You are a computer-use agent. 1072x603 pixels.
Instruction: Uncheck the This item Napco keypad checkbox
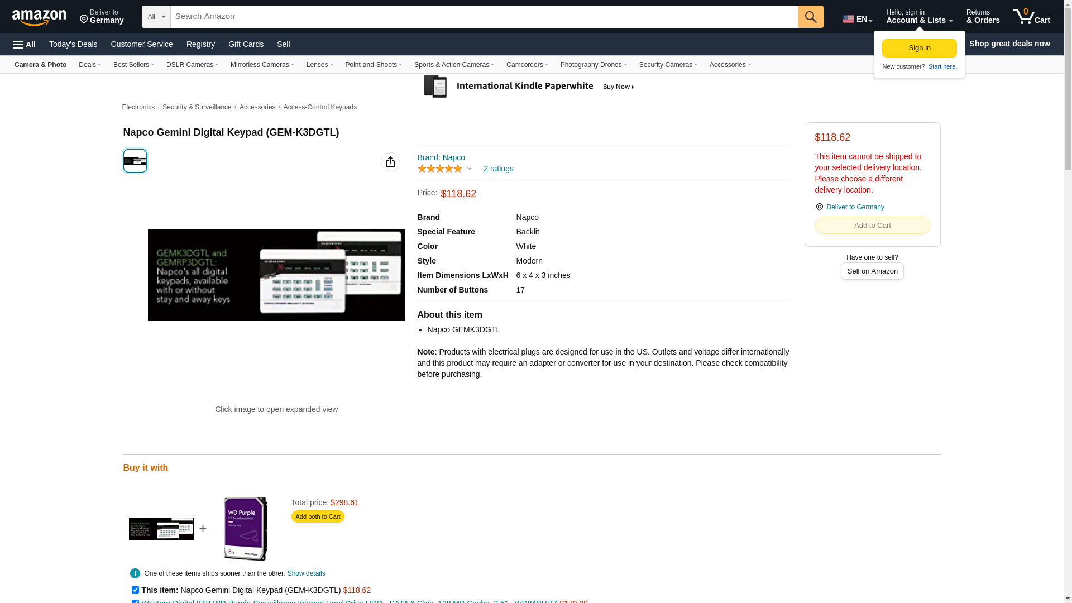[135, 590]
